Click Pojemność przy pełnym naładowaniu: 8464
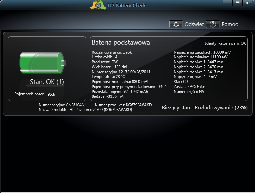This screenshot has width=255, height=193. click(129, 87)
